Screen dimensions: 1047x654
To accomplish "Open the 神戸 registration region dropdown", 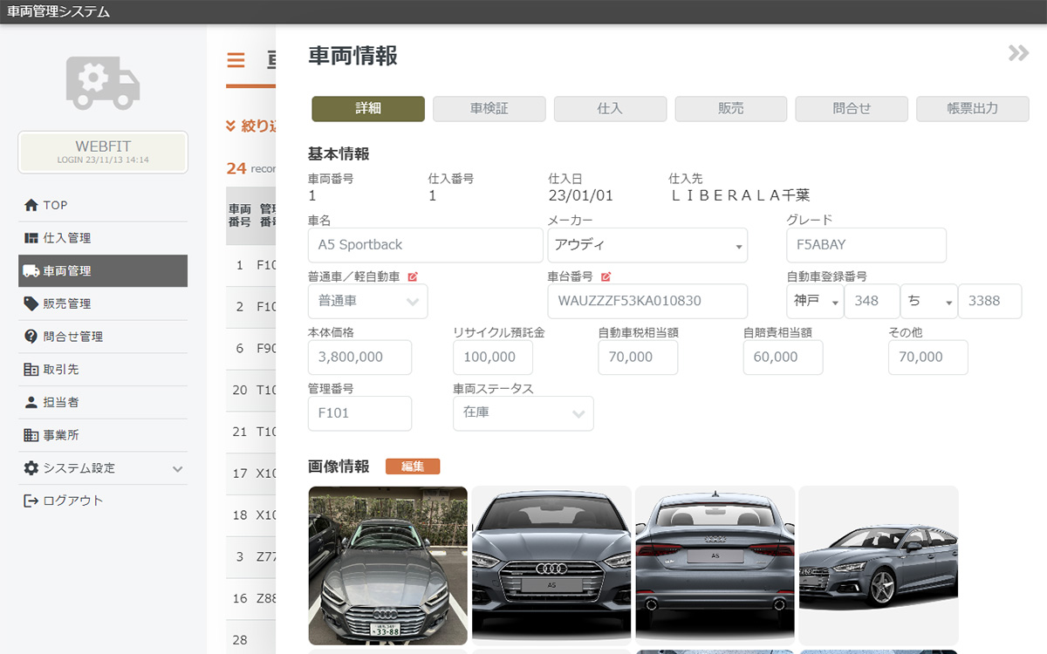I will point(815,301).
